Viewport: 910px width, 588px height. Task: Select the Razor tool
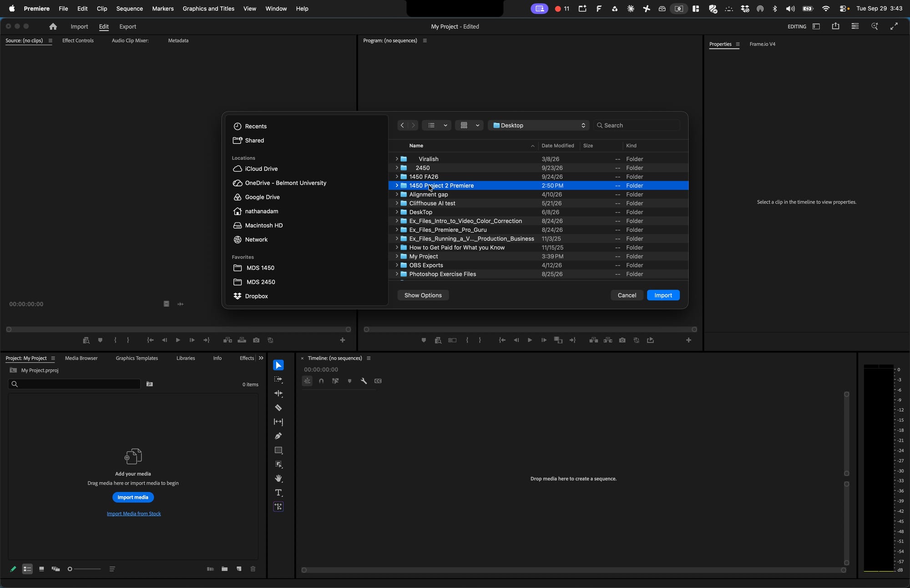click(278, 408)
